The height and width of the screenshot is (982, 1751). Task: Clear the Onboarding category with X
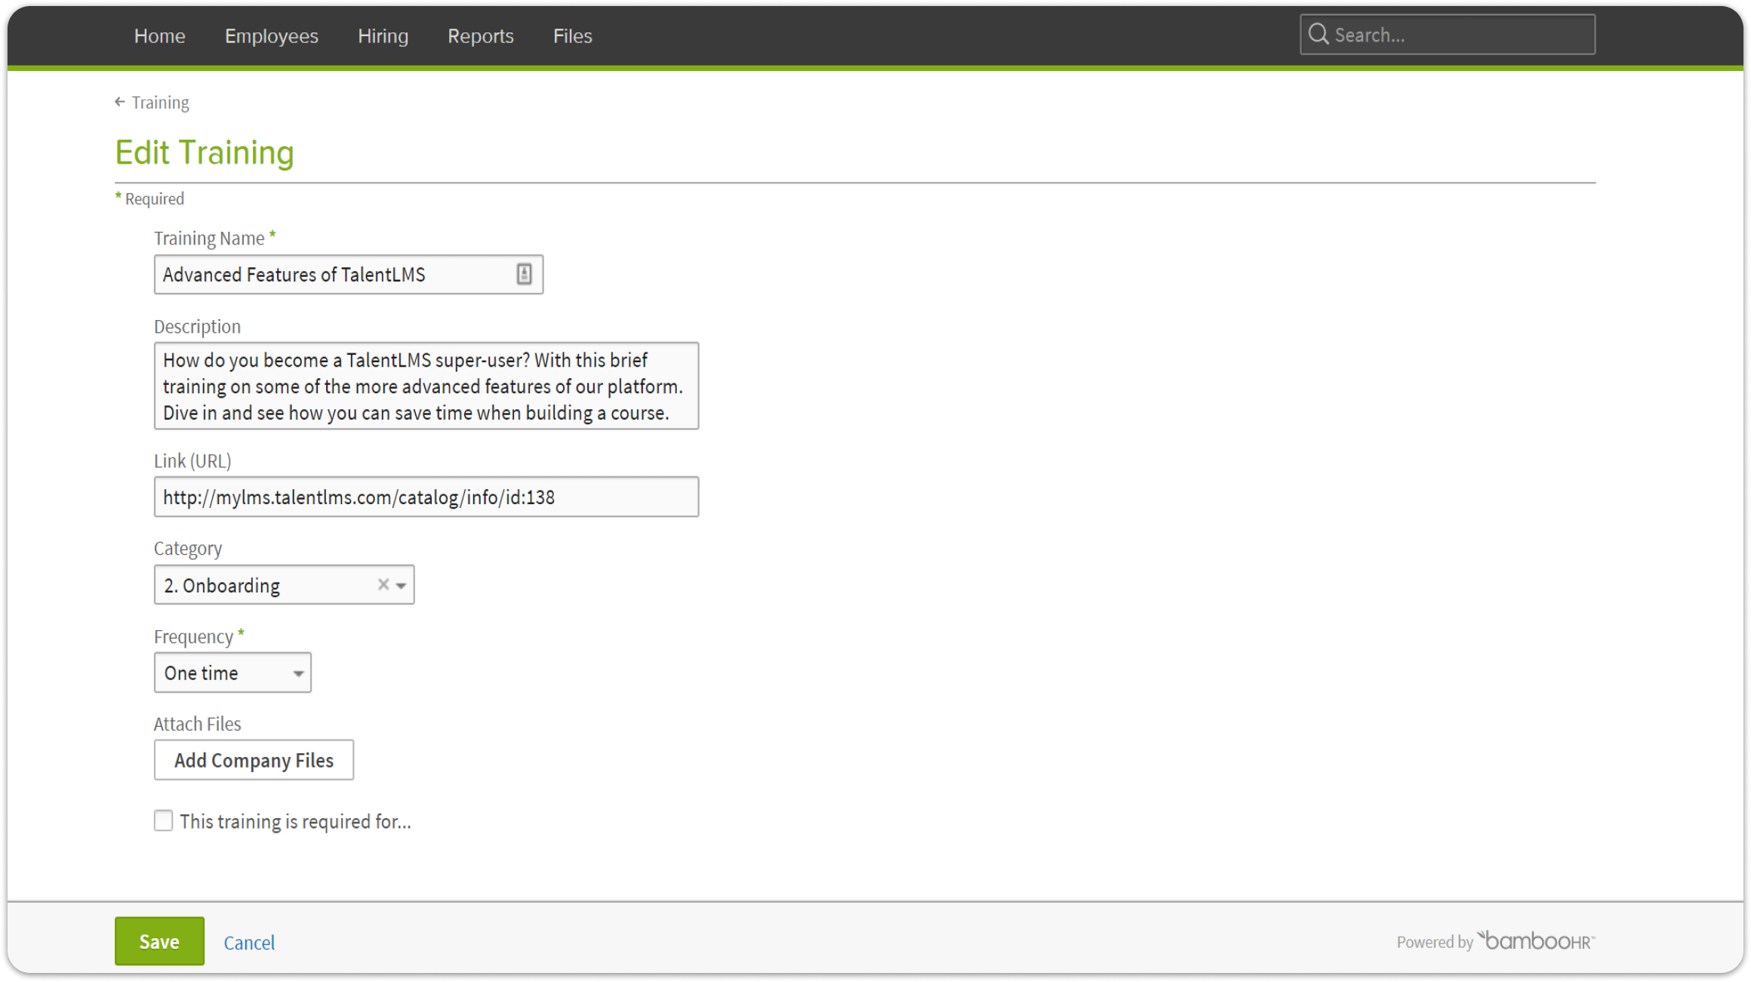(383, 584)
